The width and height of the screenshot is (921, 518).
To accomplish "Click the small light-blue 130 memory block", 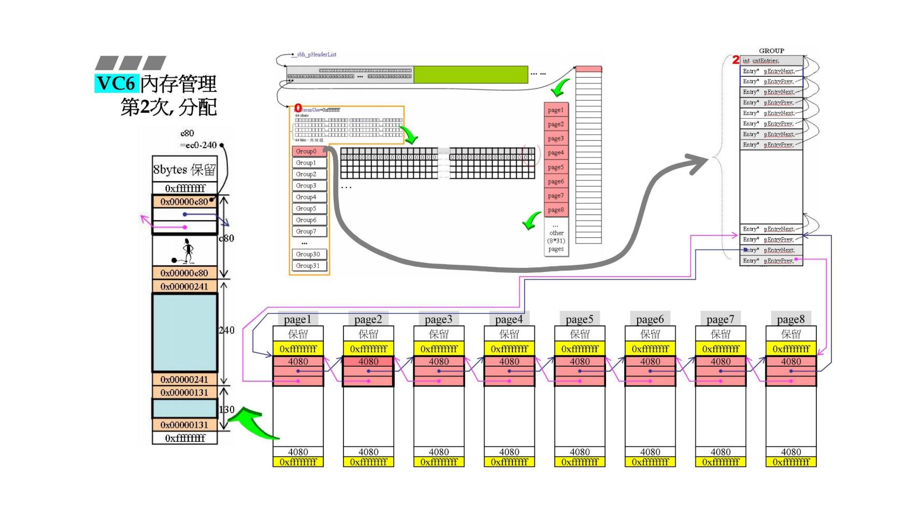I will tap(184, 408).
